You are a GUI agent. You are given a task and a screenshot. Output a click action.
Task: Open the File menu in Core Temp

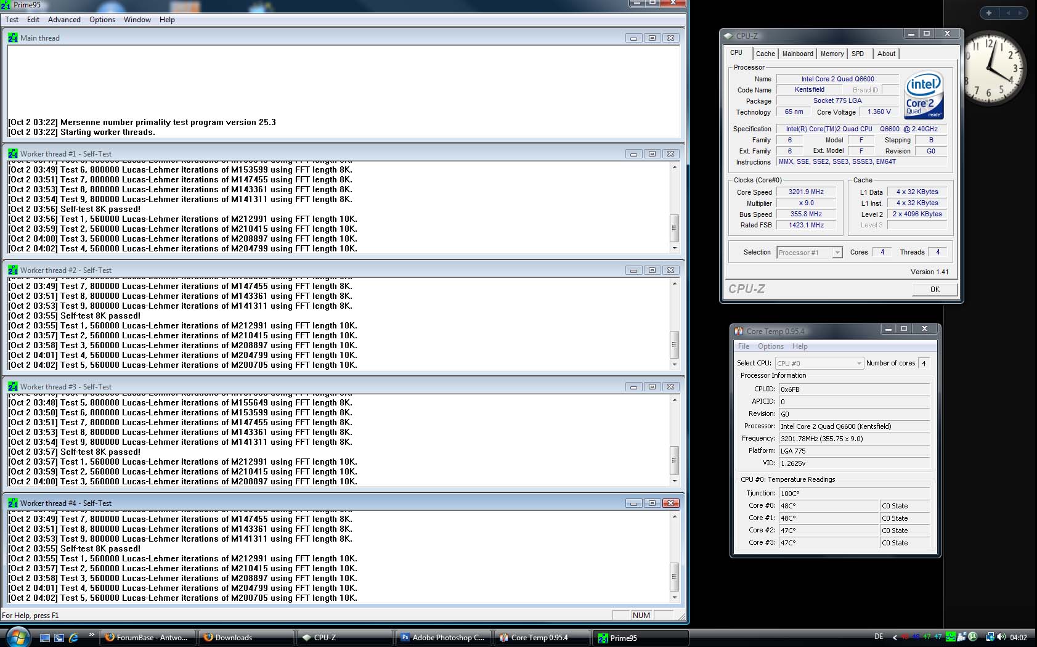(x=744, y=346)
